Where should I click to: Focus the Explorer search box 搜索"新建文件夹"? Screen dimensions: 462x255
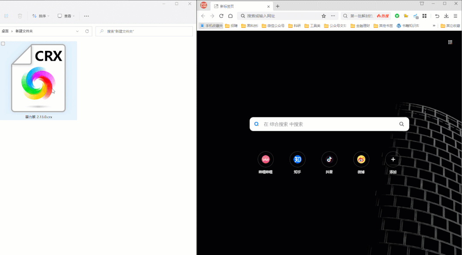(144, 31)
